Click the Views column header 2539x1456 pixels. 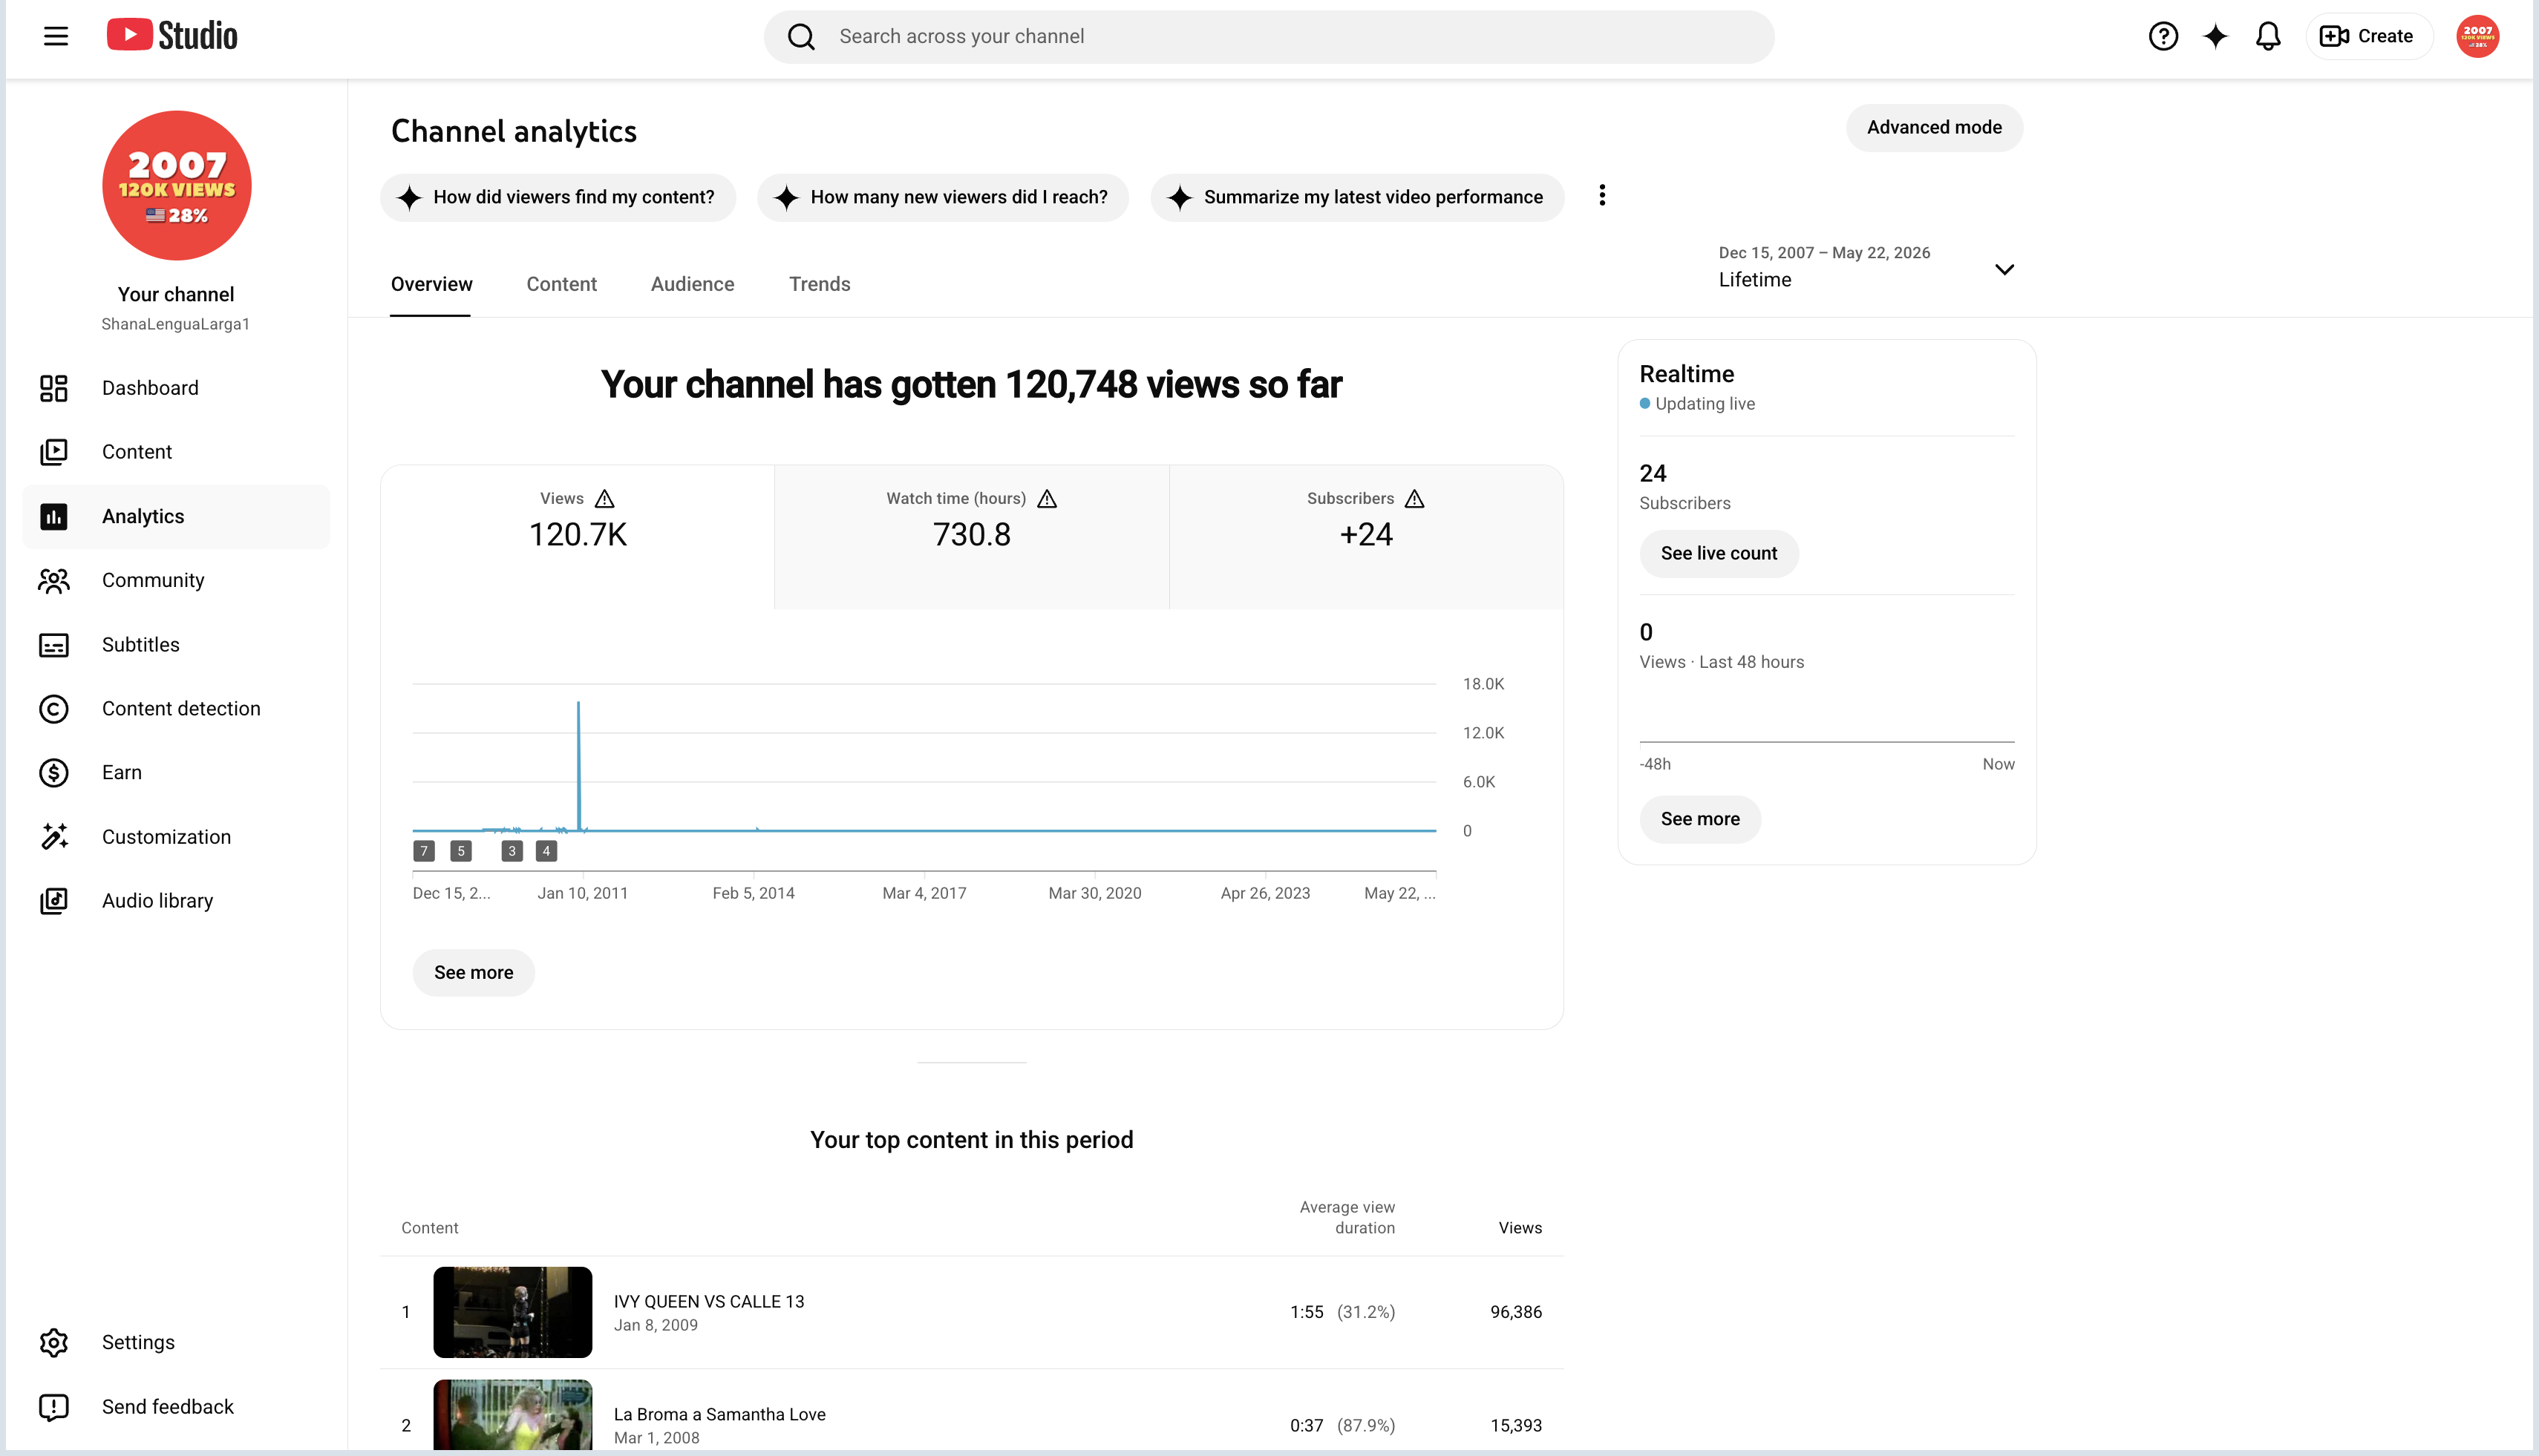click(x=1520, y=1228)
